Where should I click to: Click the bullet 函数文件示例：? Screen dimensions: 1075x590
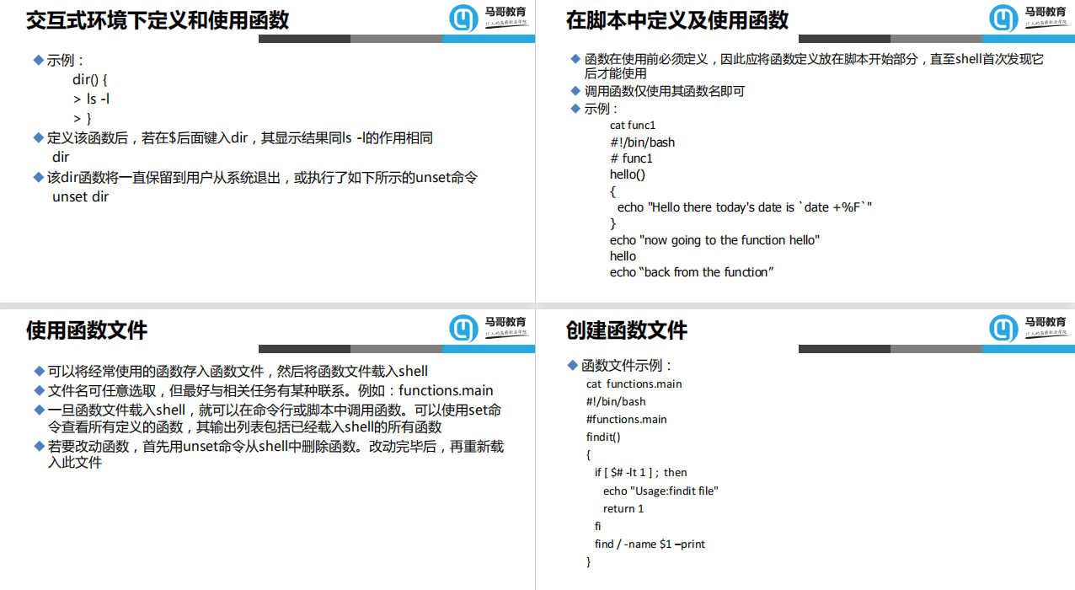[x=621, y=366]
